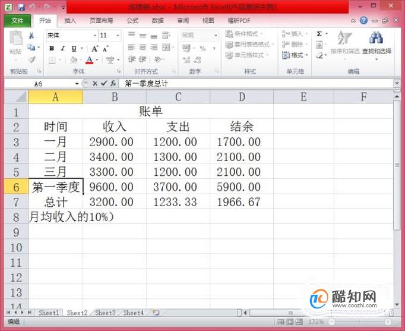Image resolution: width=405 pixels, height=331 pixels.
Task: Toggle Bottom Align vertical alignment
Action: [154, 36]
